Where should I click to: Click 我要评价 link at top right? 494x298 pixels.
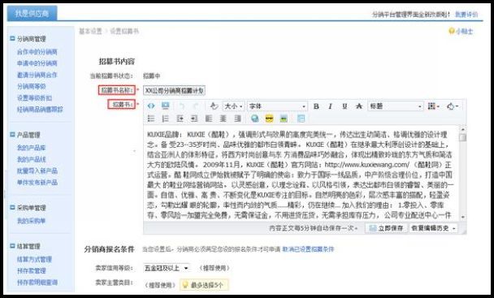coord(466,14)
